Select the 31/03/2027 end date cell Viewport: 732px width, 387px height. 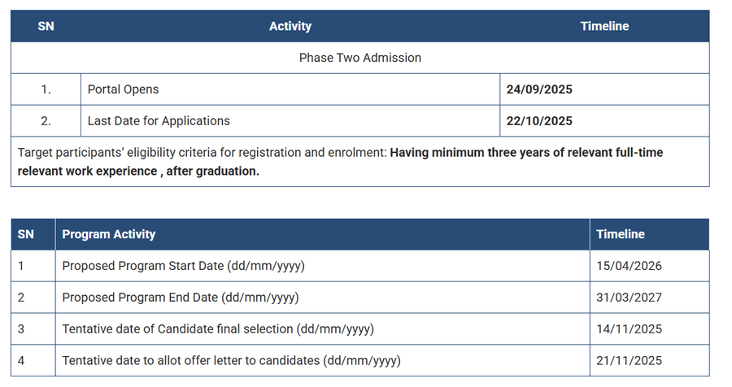click(630, 298)
